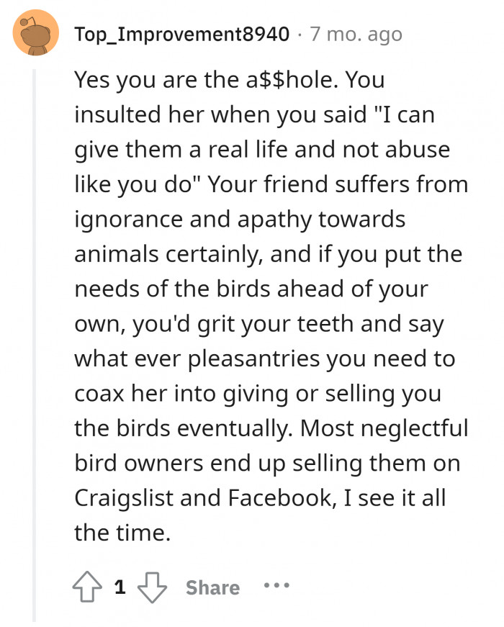Click the vote count number 1
Viewport: 504px width, 627px height.
click(120, 587)
